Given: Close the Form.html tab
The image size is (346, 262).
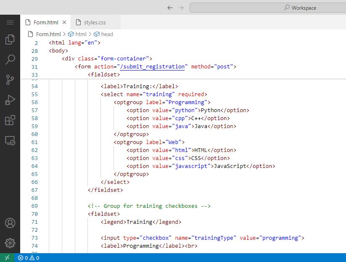Looking at the screenshot, I should pyautogui.click(x=64, y=22).
